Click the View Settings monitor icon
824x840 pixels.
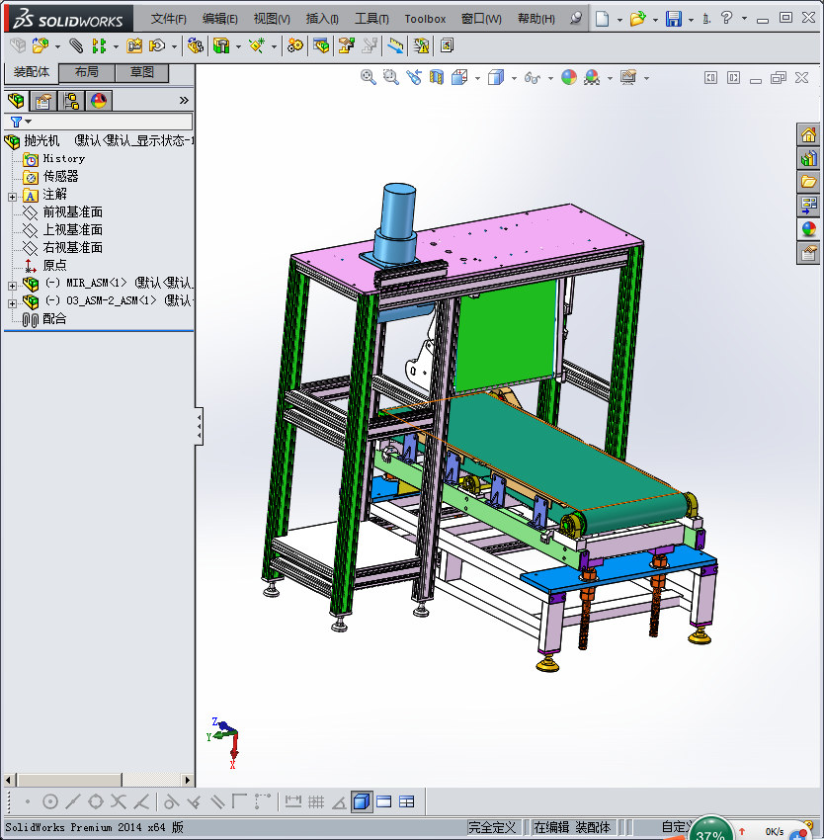[x=628, y=78]
